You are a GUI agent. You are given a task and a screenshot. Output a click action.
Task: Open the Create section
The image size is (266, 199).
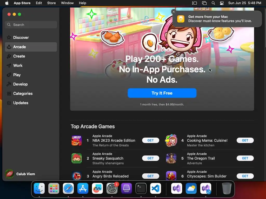click(x=31, y=56)
